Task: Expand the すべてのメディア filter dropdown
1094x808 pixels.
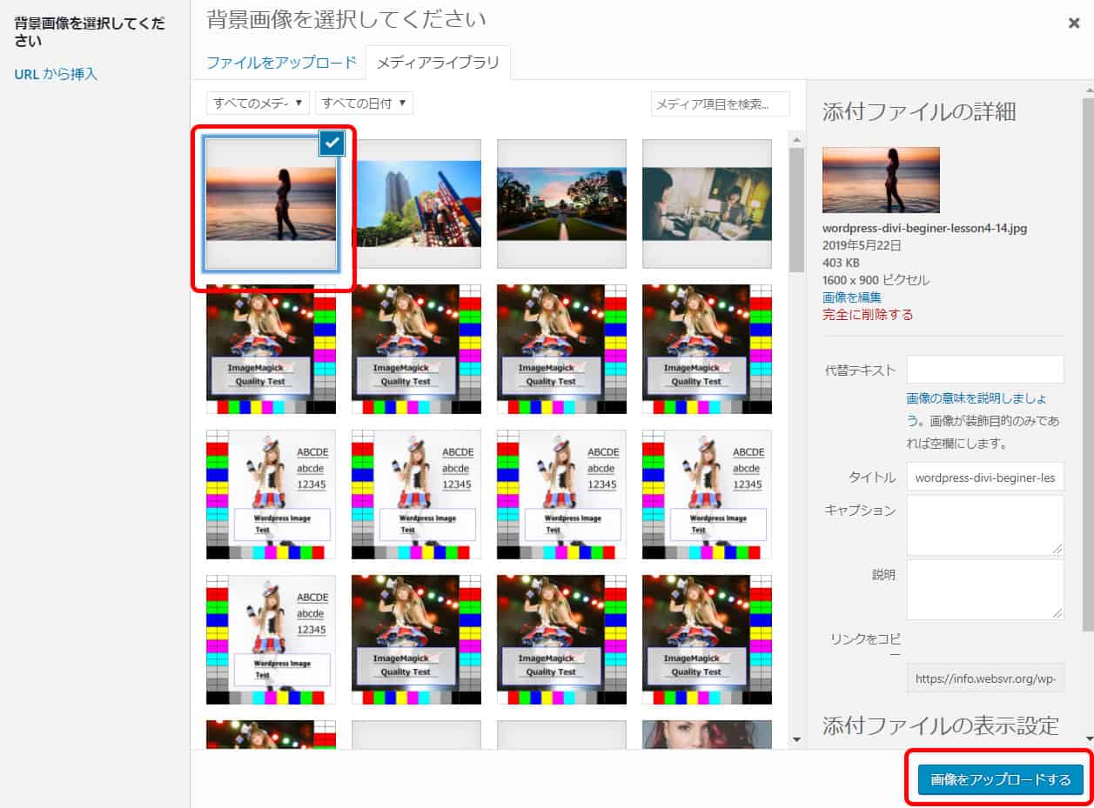Action: coord(258,104)
